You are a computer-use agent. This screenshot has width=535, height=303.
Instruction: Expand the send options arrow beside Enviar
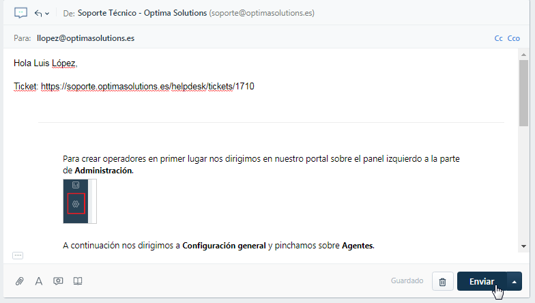pos(515,281)
